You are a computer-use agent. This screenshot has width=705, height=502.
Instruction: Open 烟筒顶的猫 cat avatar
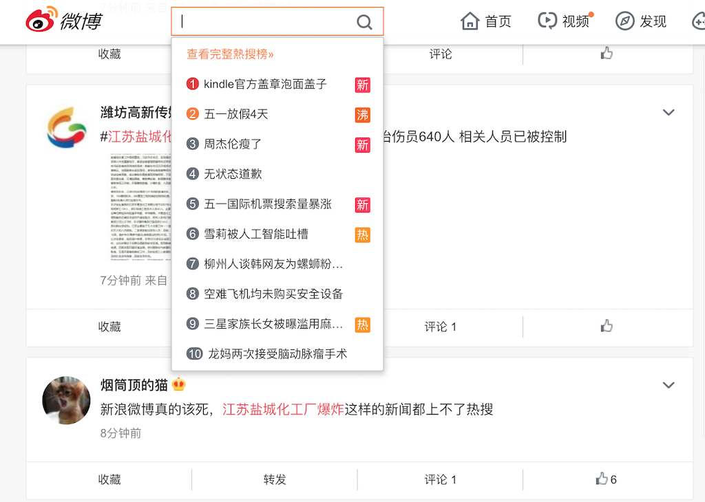coord(66,400)
